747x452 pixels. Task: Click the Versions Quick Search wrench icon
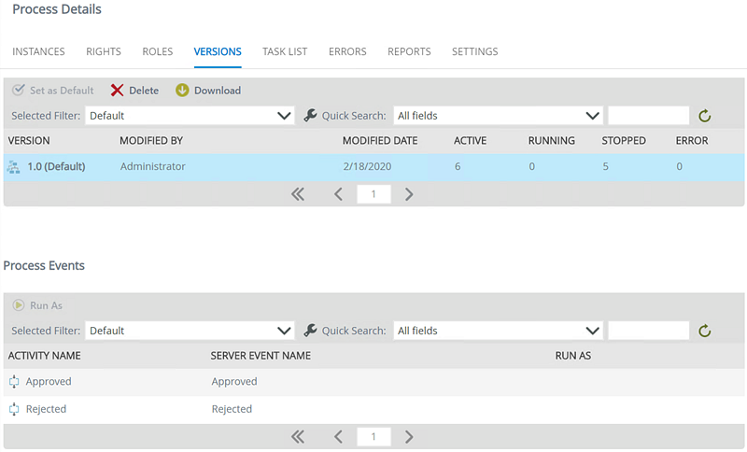point(311,116)
